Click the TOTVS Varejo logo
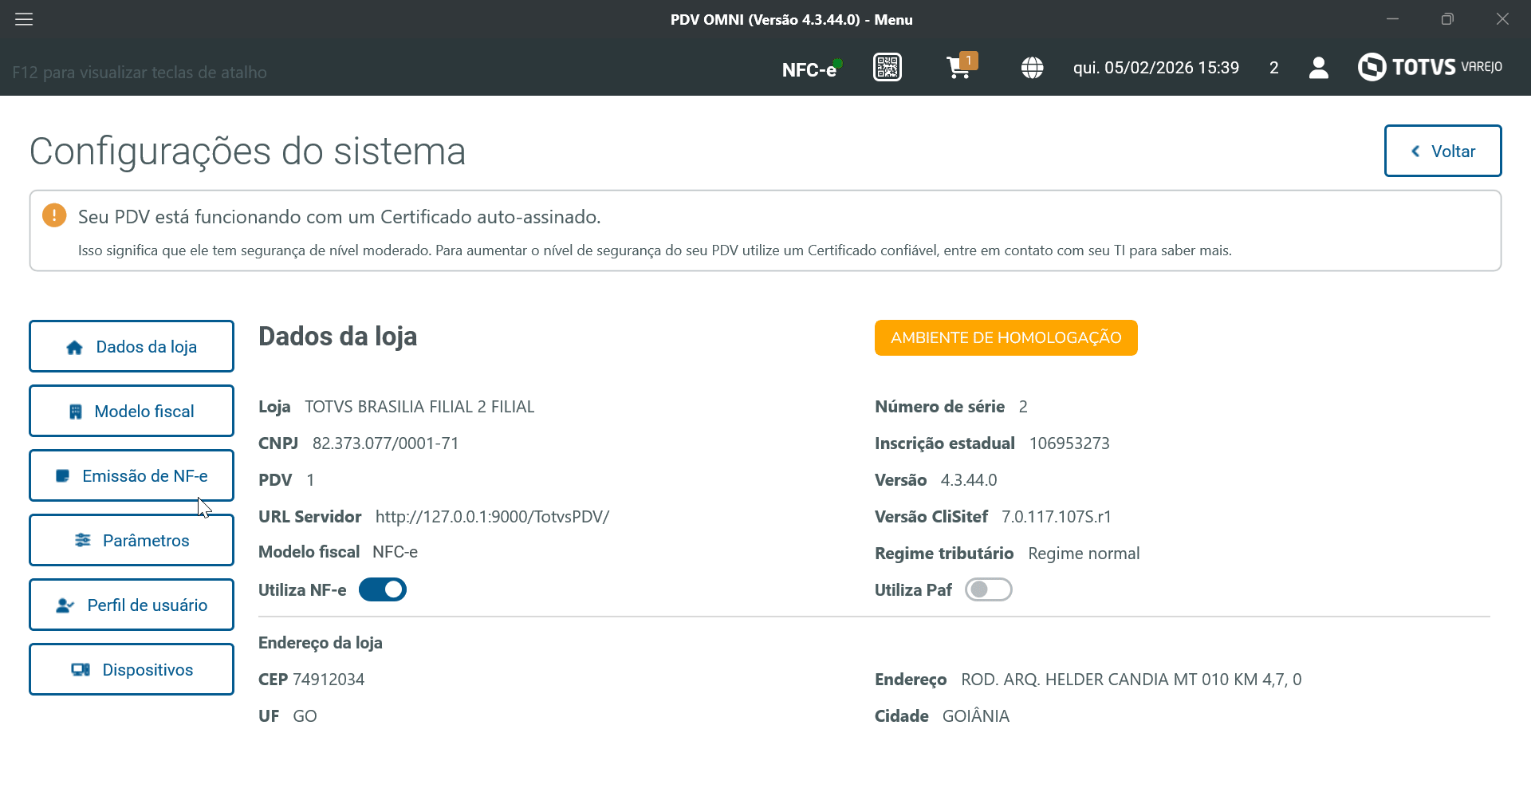Image resolution: width=1531 pixels, height=804 pixels. [1430, 67]
